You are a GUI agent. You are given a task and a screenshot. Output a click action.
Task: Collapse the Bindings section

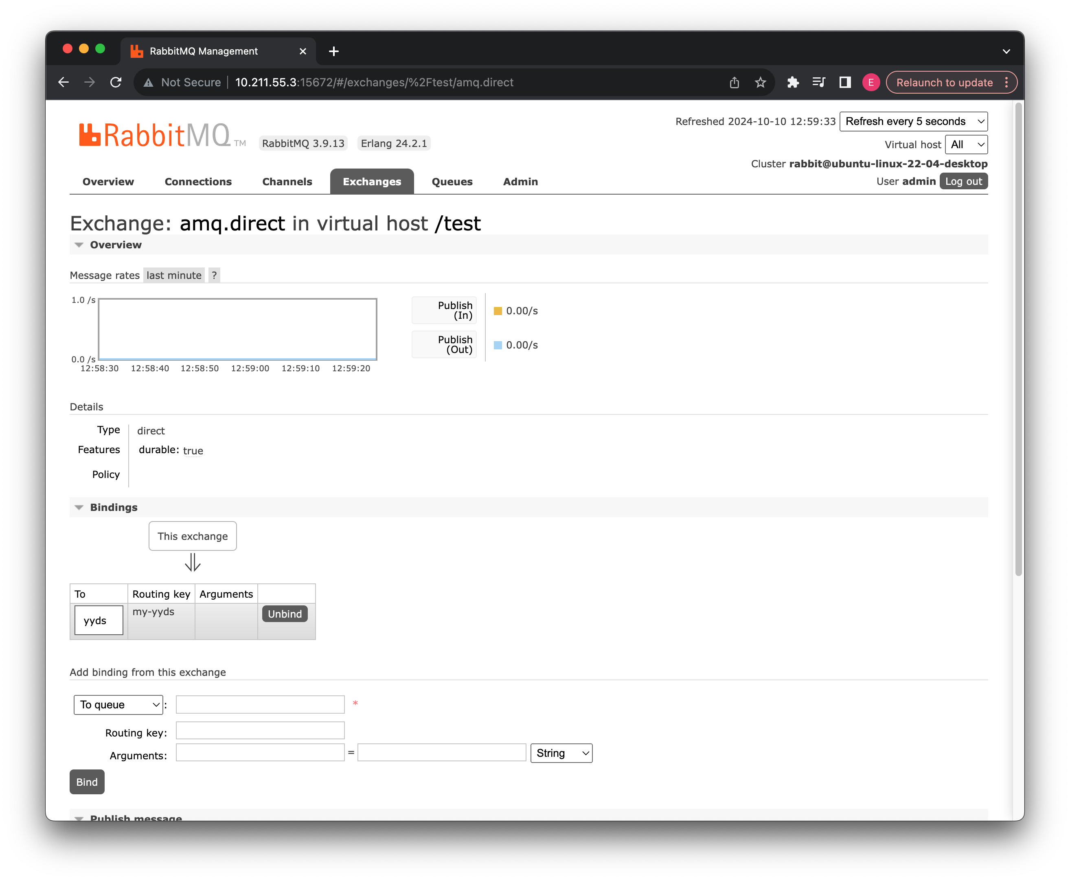click(x=79, y=508)
